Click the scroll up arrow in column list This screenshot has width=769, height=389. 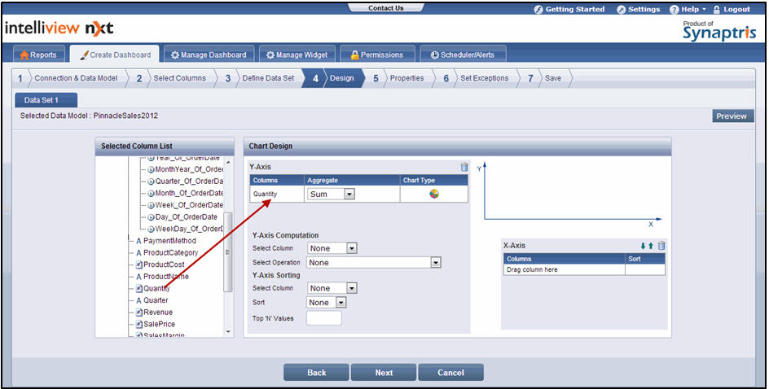pos(228,162)
